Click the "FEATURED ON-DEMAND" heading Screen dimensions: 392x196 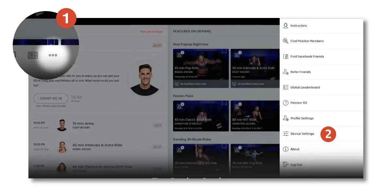192,31
